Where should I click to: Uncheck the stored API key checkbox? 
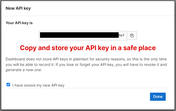[8, 84]
